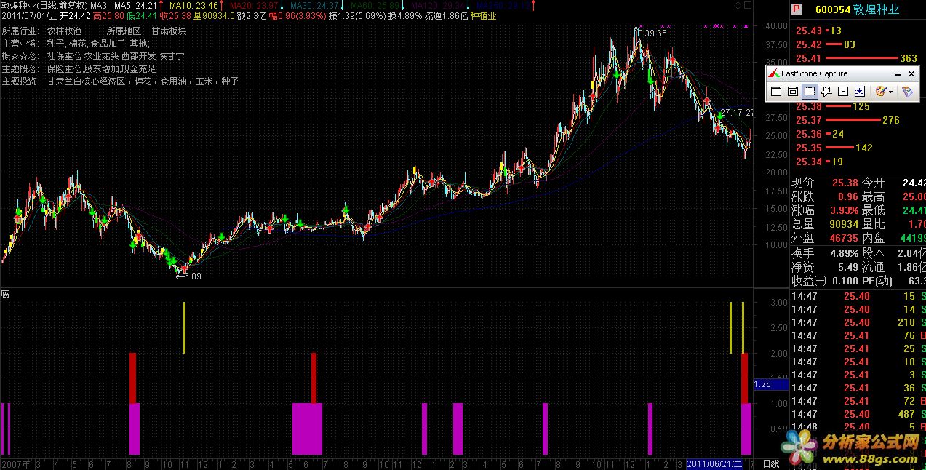Viewport: 926px width, 470px height.
Task: Click the 主题投资 row text
Action: [x=120, y=81]
